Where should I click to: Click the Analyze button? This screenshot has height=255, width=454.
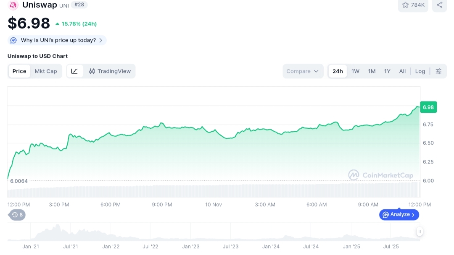(399, 215)
